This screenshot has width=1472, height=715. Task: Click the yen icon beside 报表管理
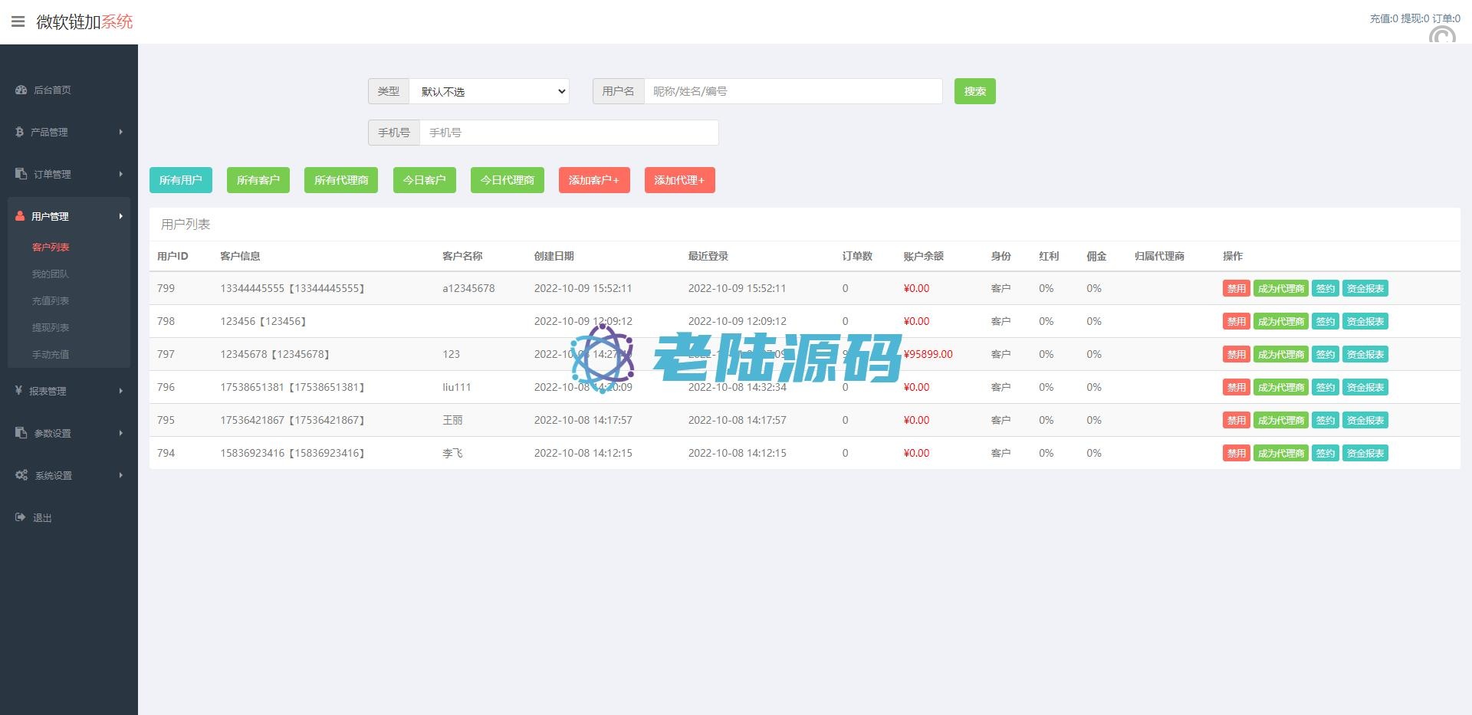[18, 391]
